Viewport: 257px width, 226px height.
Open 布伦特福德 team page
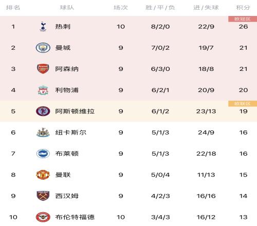75,217
